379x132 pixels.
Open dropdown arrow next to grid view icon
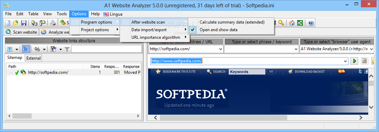17,50
